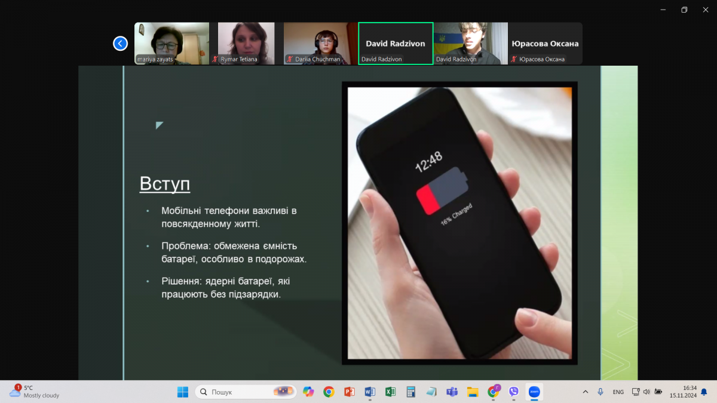Open the Windows Start menu

pos(183,392)
